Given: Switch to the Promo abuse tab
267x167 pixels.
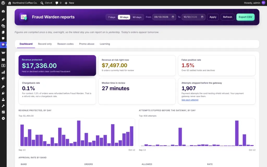Looking at the screenshot, I should point(87,44).
